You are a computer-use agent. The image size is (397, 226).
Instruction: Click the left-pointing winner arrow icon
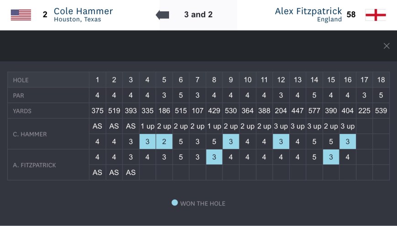pos(162,15)
